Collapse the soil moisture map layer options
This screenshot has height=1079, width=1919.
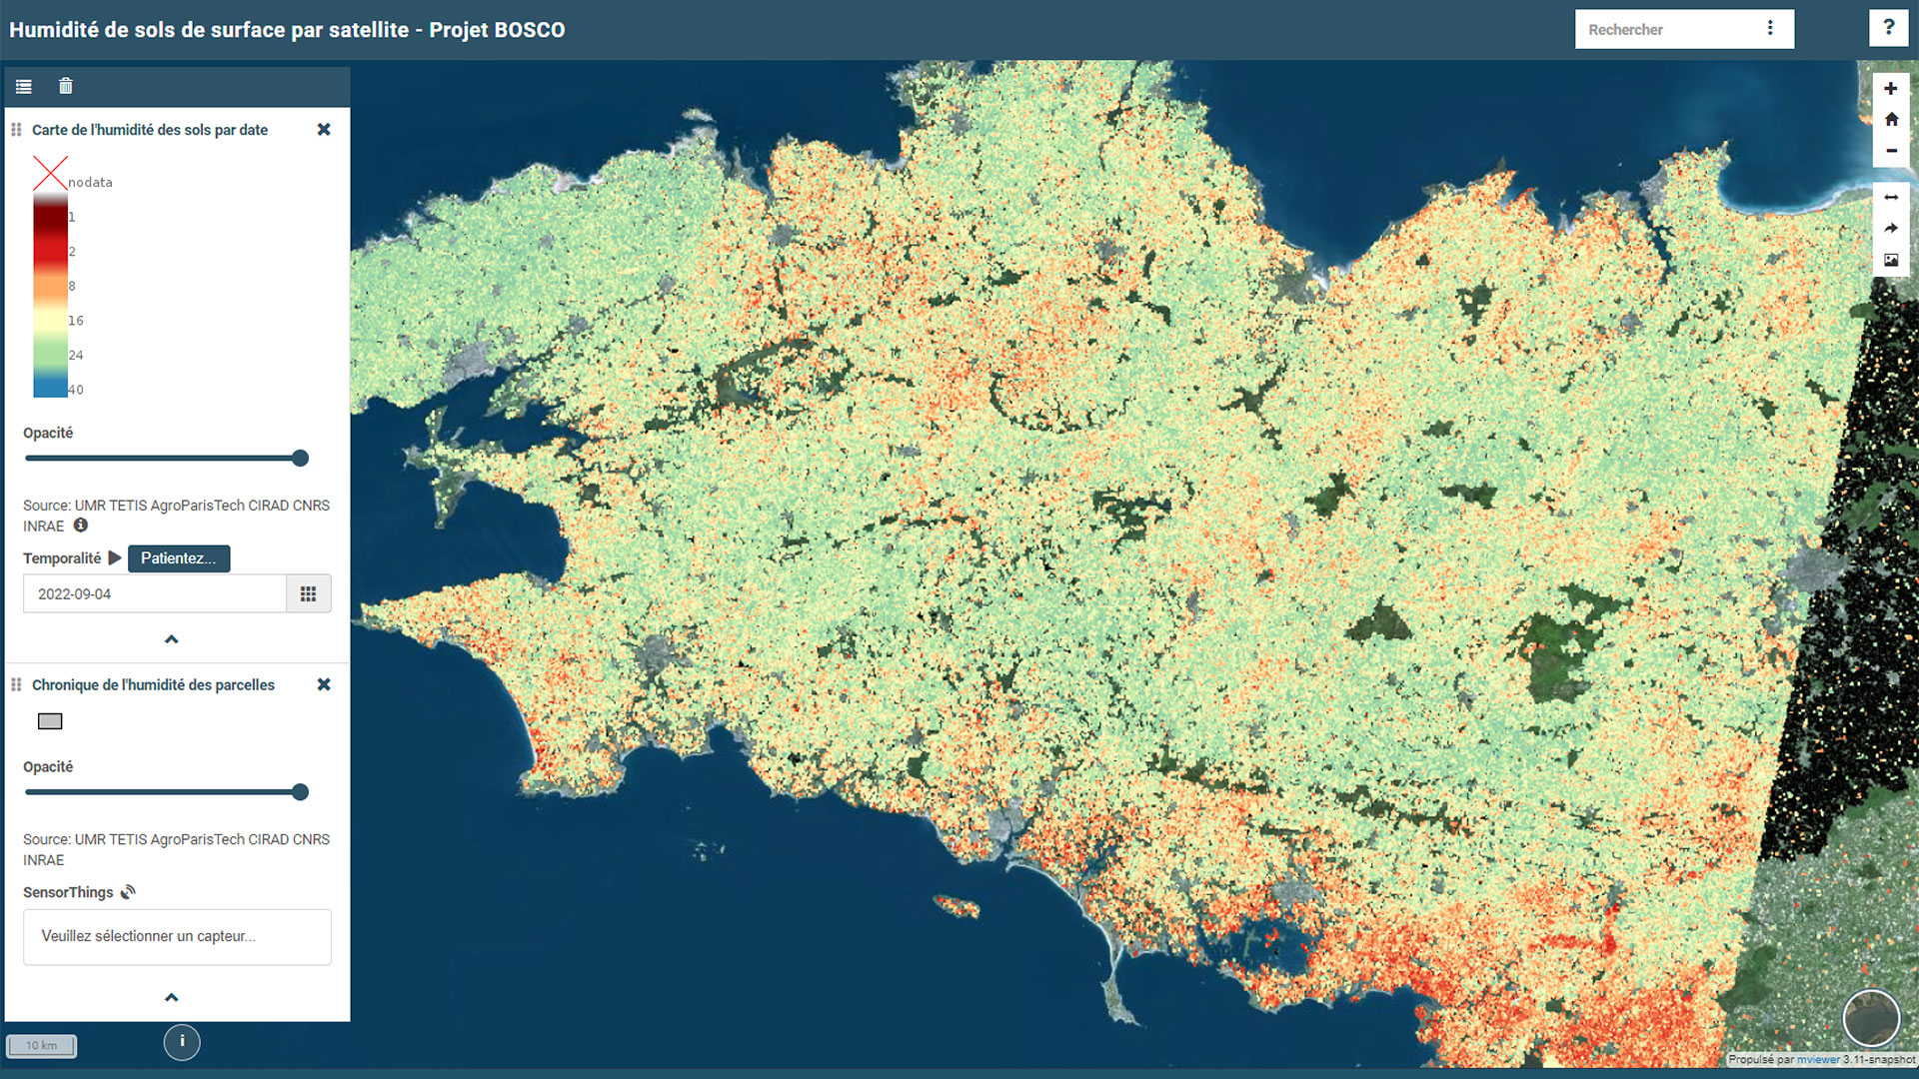coord(172,639)
